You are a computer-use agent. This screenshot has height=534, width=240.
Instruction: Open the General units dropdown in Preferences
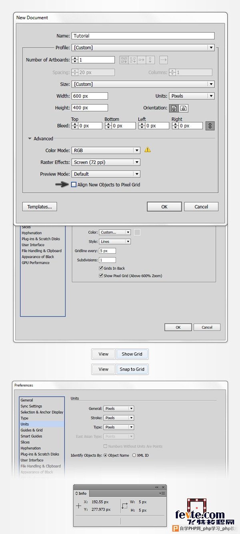tap(119, 409)
